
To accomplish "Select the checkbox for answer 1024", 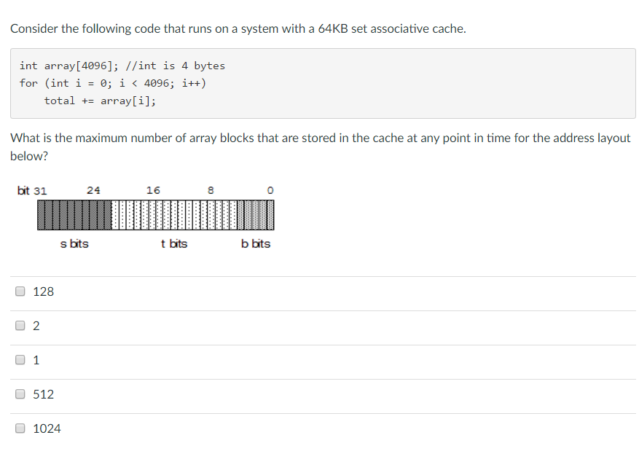I will click(x=20, y=428).
